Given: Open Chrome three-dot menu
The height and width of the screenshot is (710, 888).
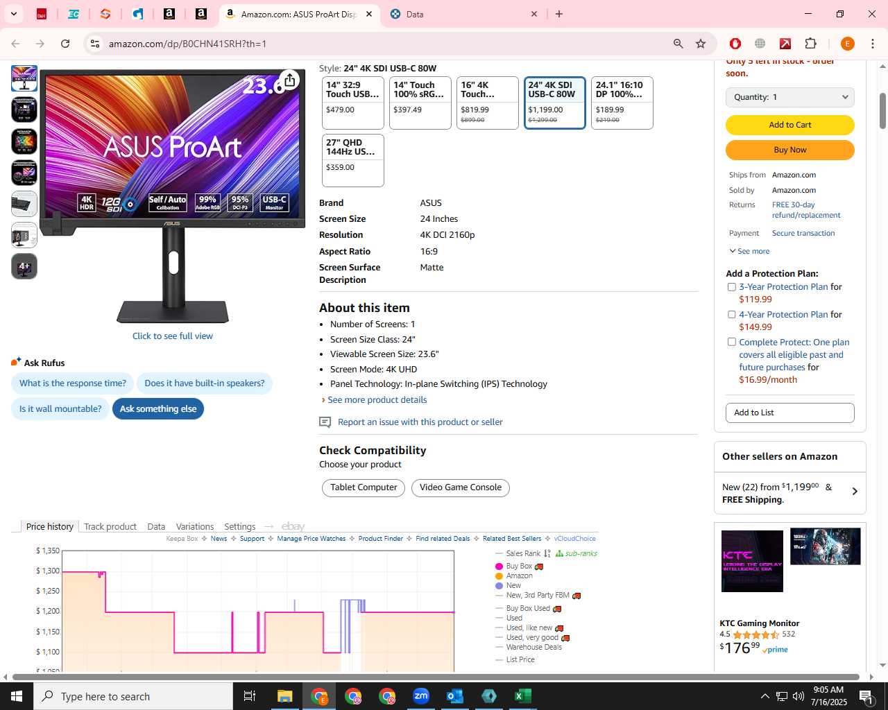Looking at the screenshot, I should pyautogui.click(x=873, y=44).
